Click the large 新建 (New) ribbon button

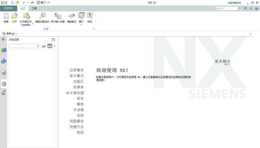[6, 18]
